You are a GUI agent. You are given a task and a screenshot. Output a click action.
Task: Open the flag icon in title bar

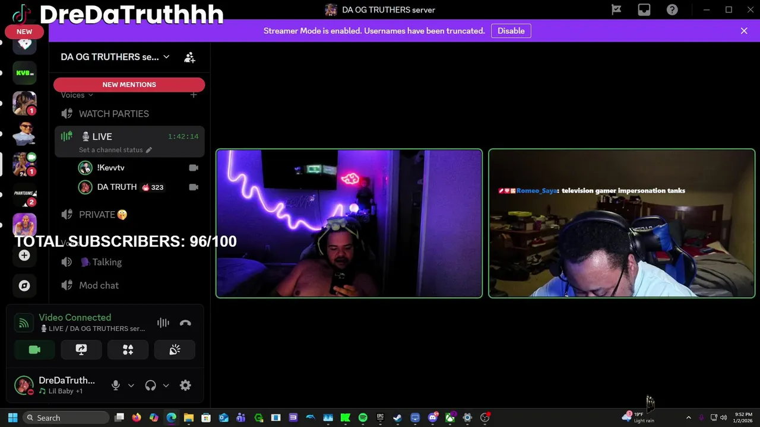616,9
